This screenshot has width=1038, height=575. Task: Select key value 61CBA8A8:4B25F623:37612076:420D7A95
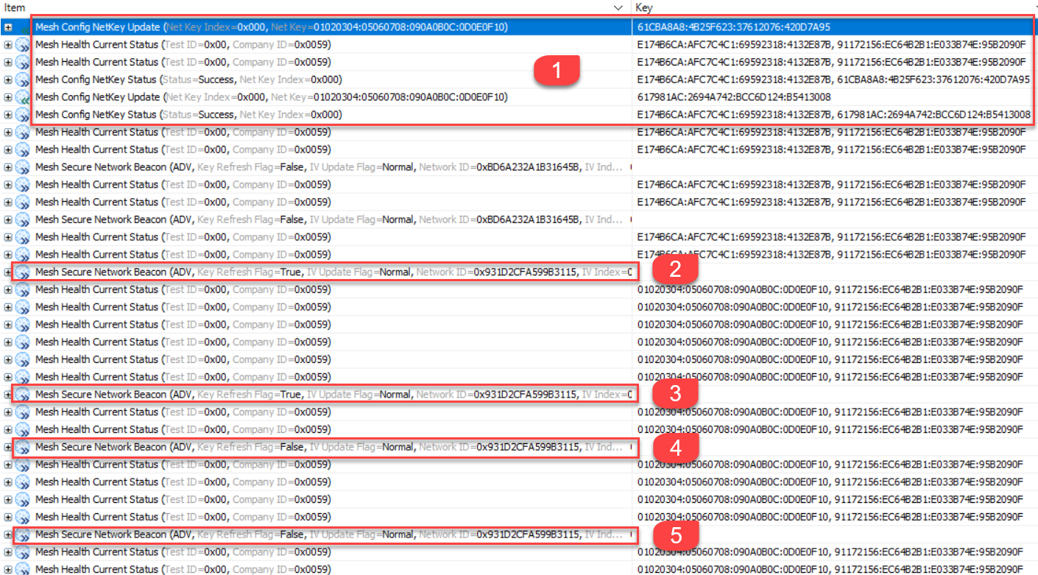pyautogui.click(x=733, y=27)
